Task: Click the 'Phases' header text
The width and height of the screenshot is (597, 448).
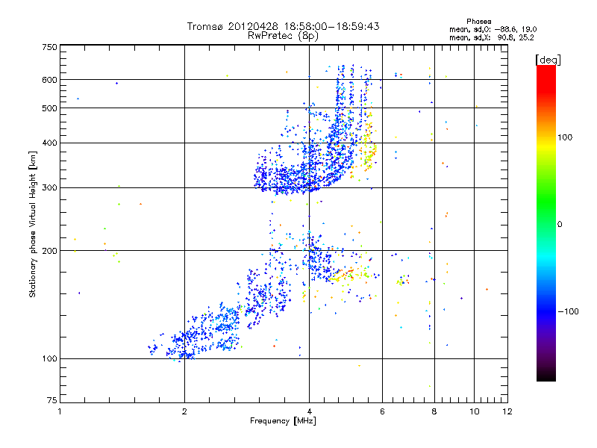Action: (x=479, y=22)
